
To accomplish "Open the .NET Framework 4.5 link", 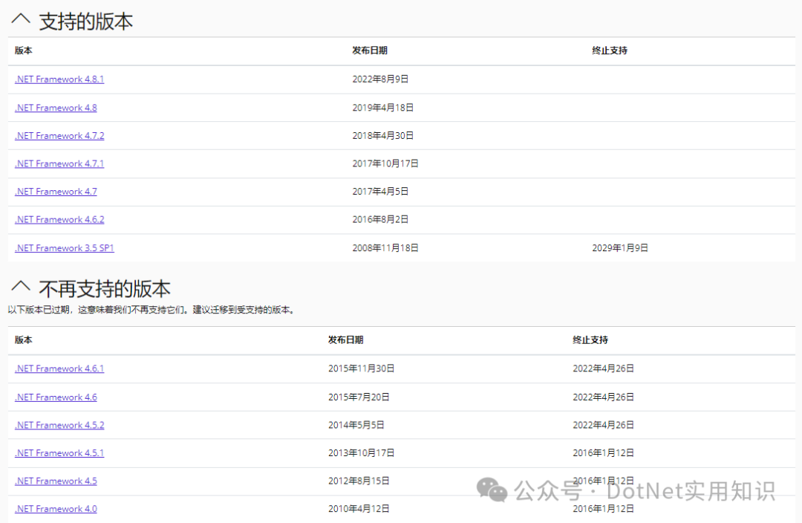I will [56, 481].
